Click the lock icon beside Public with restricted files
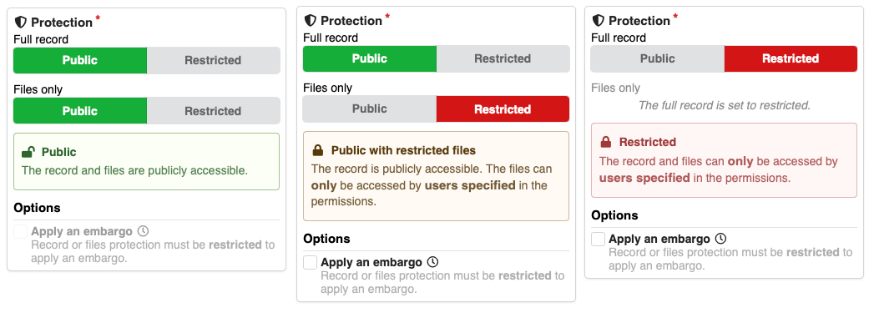 [x=318, y=150]
